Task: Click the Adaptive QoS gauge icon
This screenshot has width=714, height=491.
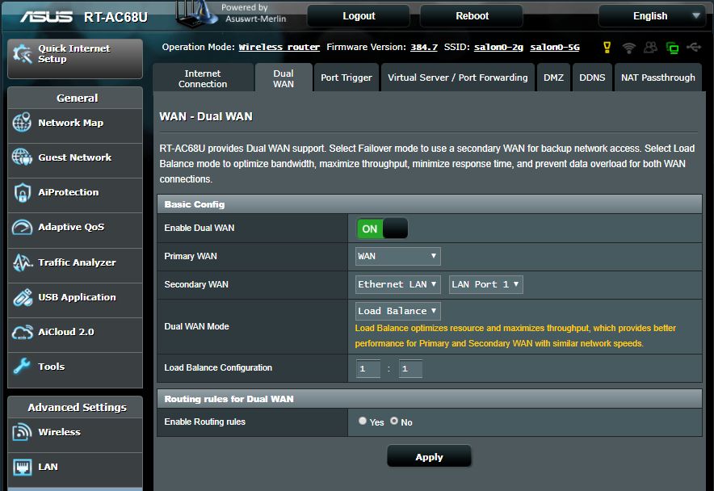Action: pyautogui.click(x=22, y=227)
